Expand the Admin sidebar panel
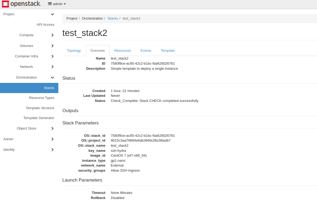The width and height of the screenshot is (317, 210). 52,139
